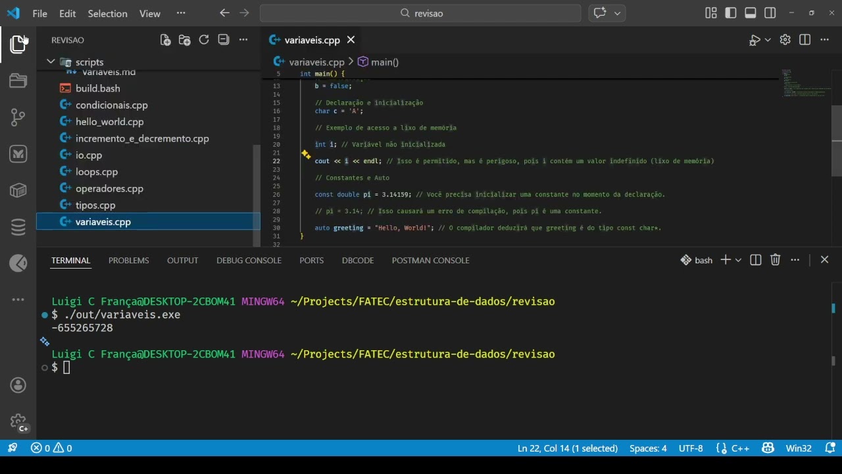
Task: Toggle the secondary side bar visibility
Action: point(770,13)
